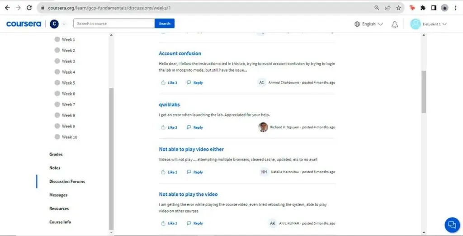Screen dimensions: 463x236
Task: Open the Chrome three-dot menu
Action: 456,8
